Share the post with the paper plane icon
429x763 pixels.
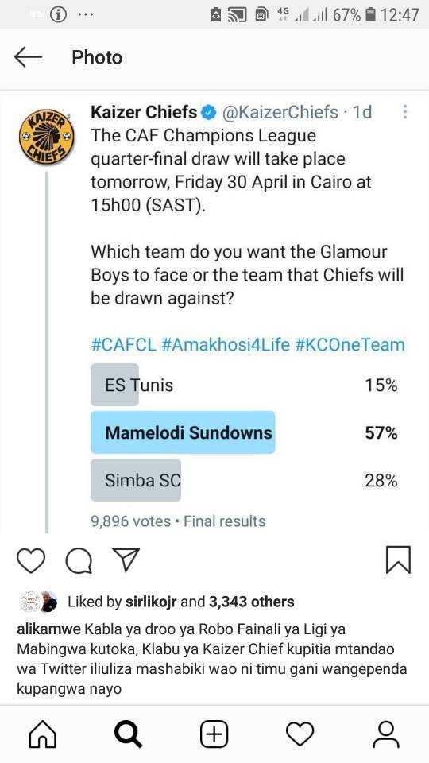126,560
